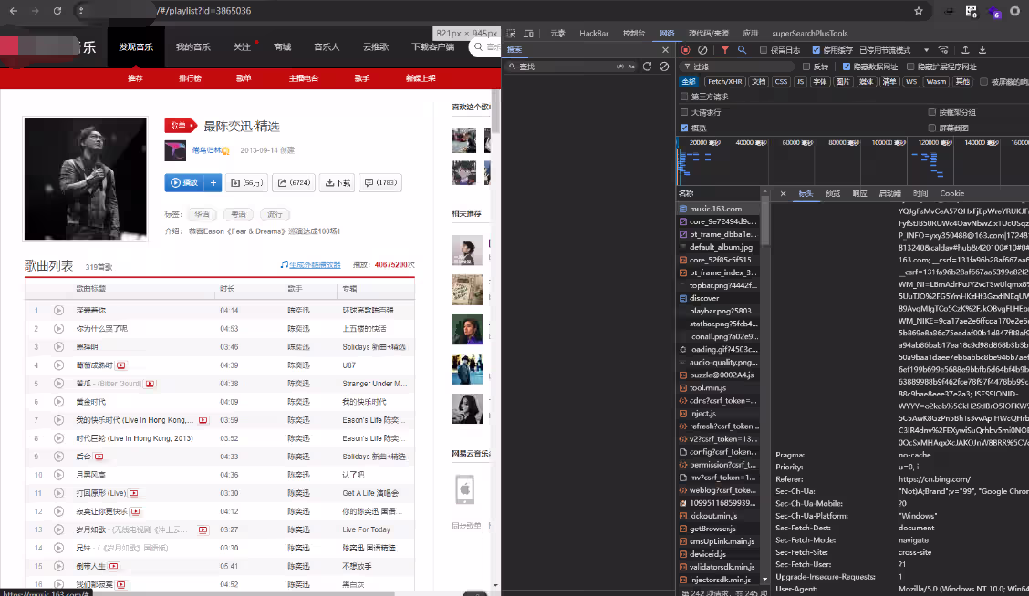Play the song 深爱着你 via its play icon

pyautogui.click(x=58, y=311)
